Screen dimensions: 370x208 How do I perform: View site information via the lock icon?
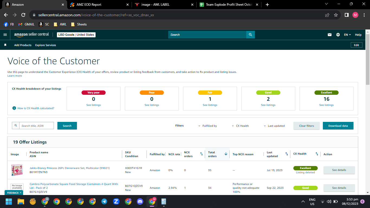point(34,15)
